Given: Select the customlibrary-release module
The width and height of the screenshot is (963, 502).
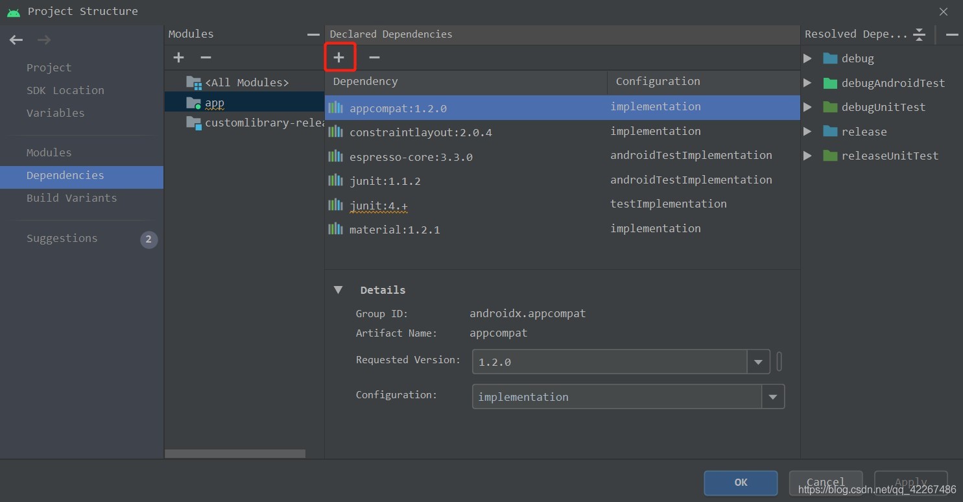Looking at the screenshot, I should [x=244, y=123].
